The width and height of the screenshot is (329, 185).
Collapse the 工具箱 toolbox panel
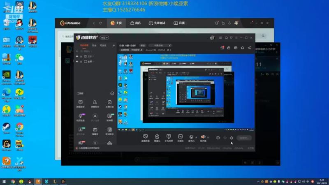(x=112, y=93)
